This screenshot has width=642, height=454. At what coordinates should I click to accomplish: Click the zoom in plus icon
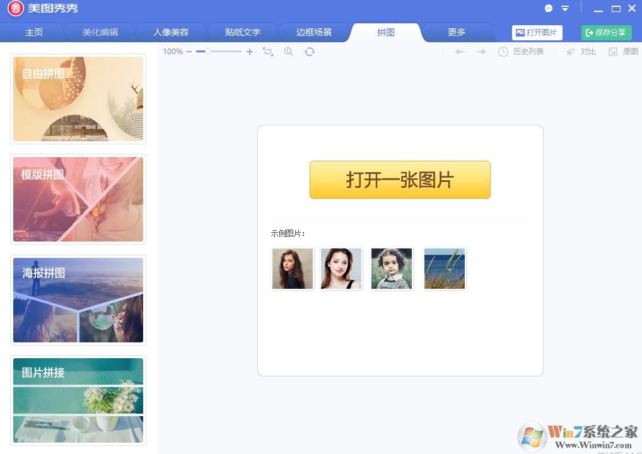pyautogui.click(x=250, y=52)
